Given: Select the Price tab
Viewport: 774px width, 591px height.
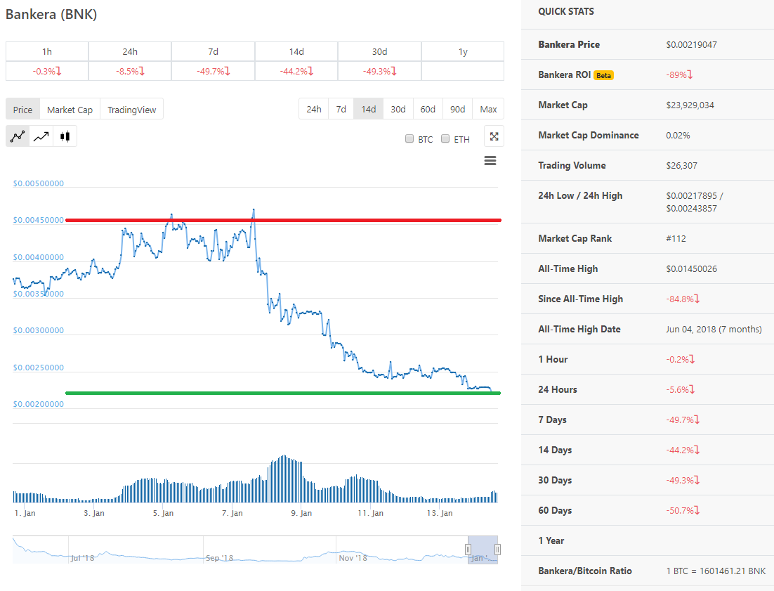Looking at the screenshot, I should [22, 110].
